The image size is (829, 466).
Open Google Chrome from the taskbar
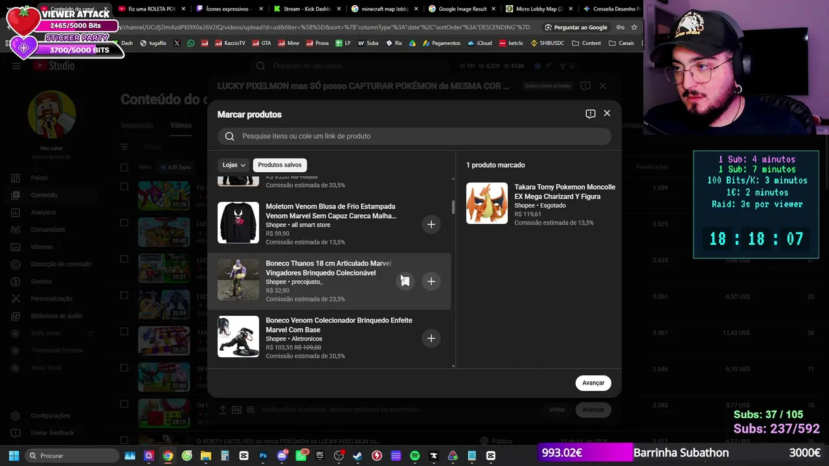[x=168, y=456]
